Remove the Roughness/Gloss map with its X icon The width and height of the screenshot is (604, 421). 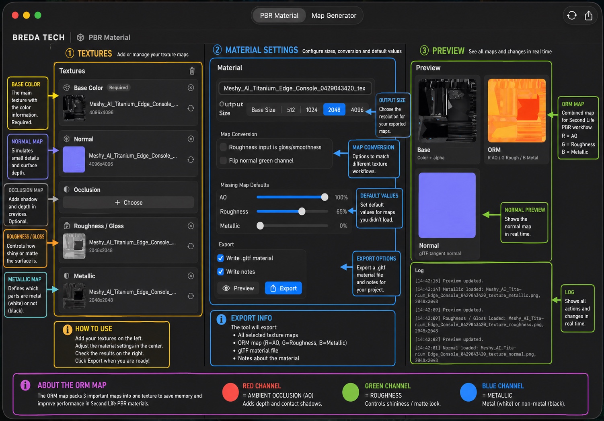(x=191, y=226)
